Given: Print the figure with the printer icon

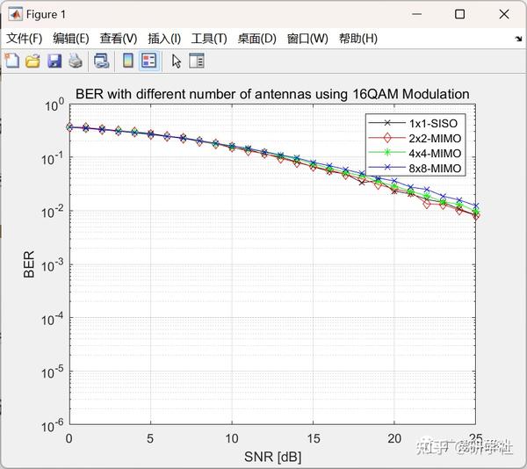Looking at the screenshot, I should coord(76,61).
